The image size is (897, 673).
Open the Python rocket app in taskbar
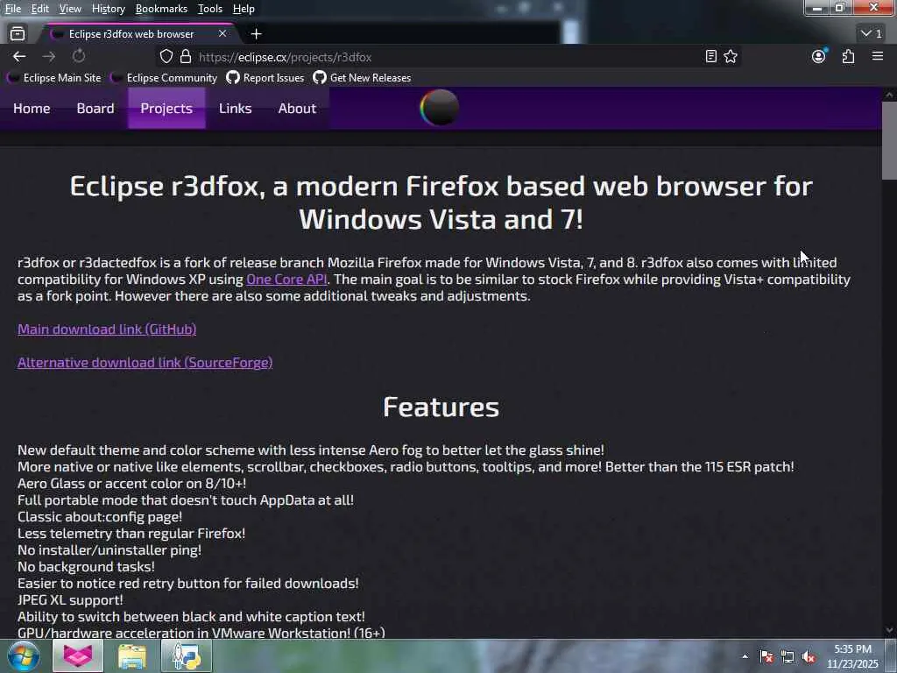(187, 656)
